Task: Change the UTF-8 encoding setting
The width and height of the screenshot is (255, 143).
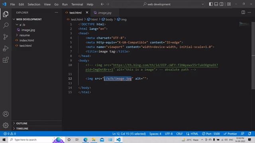Action: point(169,134)
